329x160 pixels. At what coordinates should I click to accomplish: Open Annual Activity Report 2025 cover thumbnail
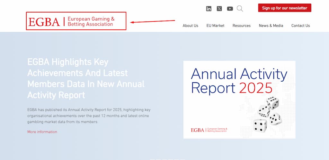(x=239, y=100)
